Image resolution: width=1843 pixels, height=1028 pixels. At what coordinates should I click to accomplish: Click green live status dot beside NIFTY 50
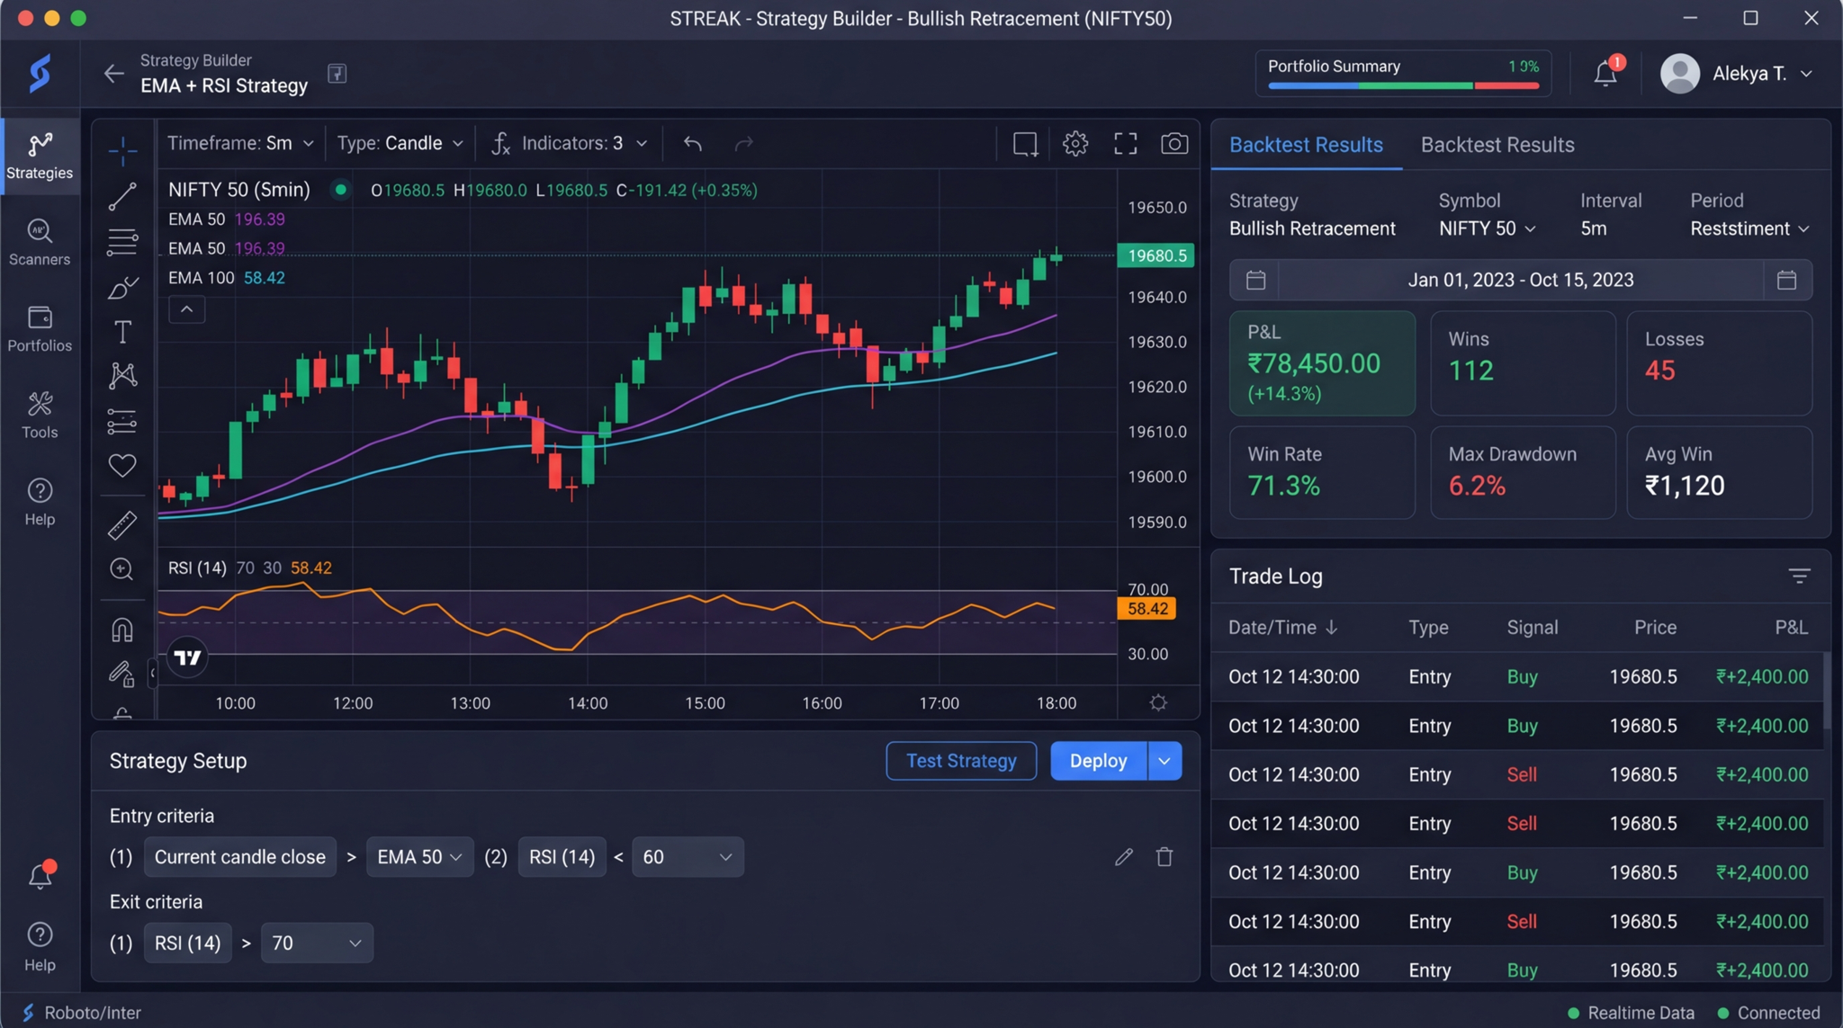340,190
